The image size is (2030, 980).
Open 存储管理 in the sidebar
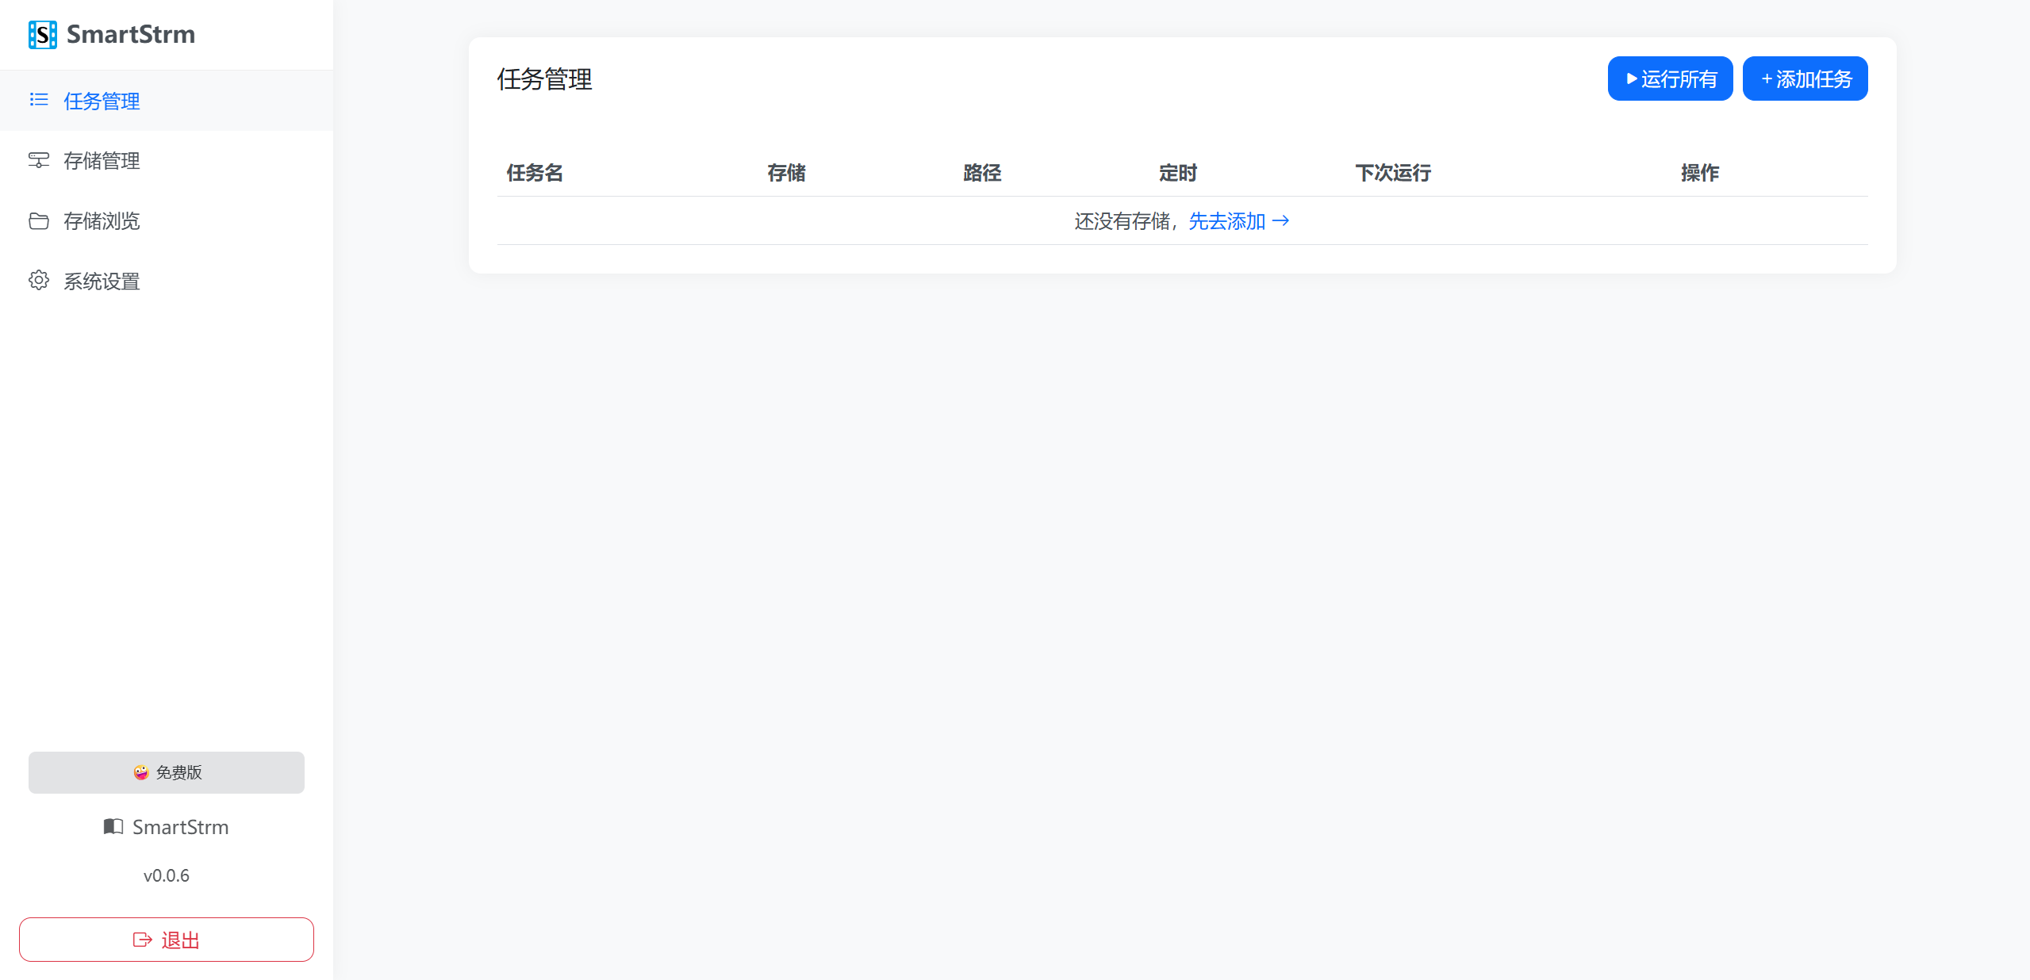point(102,161)
